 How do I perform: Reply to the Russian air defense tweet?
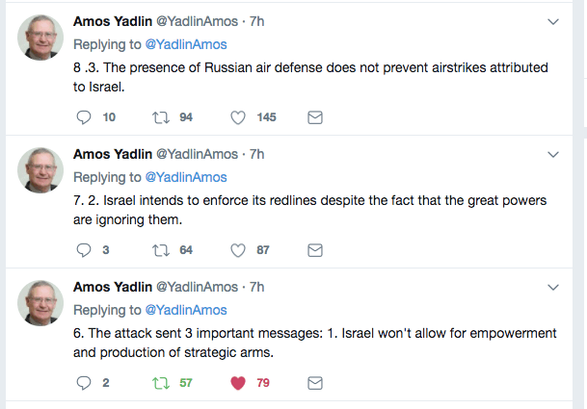pos(83,116)
